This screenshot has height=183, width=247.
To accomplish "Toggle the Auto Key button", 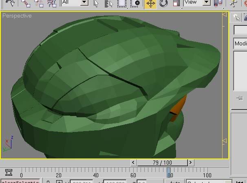I will coord(175,182).
